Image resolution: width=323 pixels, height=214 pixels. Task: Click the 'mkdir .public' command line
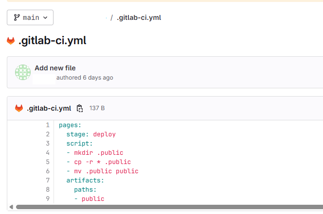coord(95,153)
